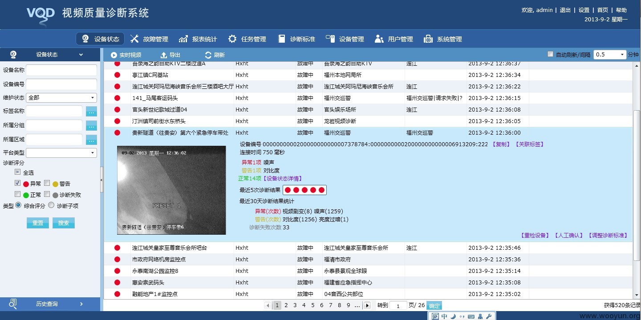Enable the 警告 warning checkbox
641x320 pixels.
click(47, 183)
